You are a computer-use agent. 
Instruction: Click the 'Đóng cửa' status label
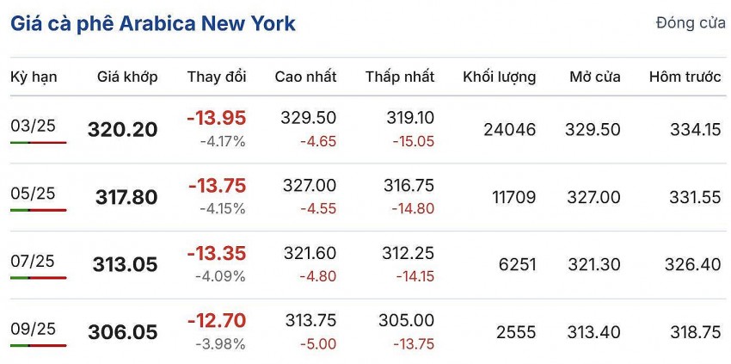(691, 23)
